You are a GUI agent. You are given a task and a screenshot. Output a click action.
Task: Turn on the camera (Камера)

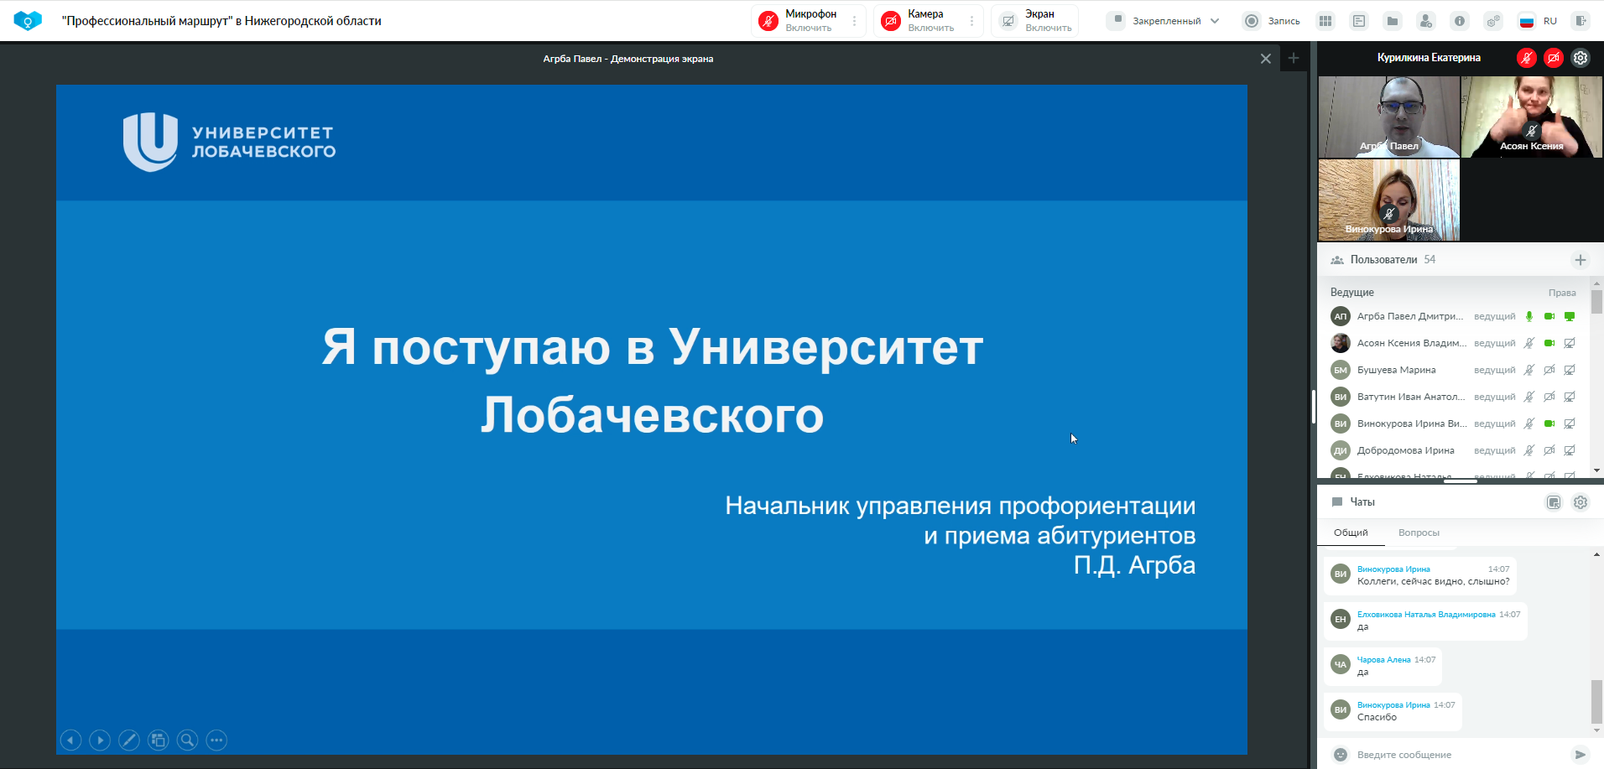(919, 21)
